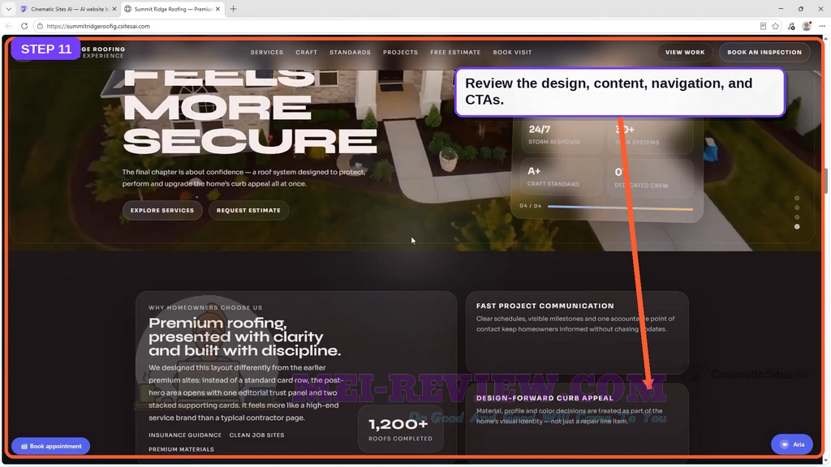Open the Services nav link

[266, 53]
